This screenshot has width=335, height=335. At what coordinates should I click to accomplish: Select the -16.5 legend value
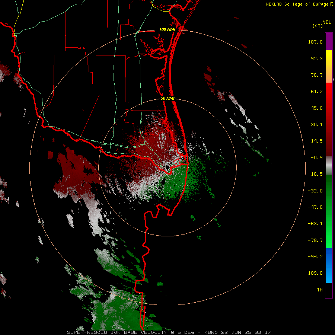pos(315,174)
